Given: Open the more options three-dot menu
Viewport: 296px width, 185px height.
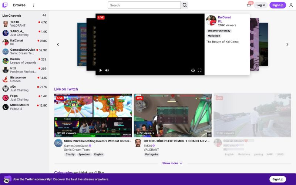Looking at the screenshot, I should point(34,5).
